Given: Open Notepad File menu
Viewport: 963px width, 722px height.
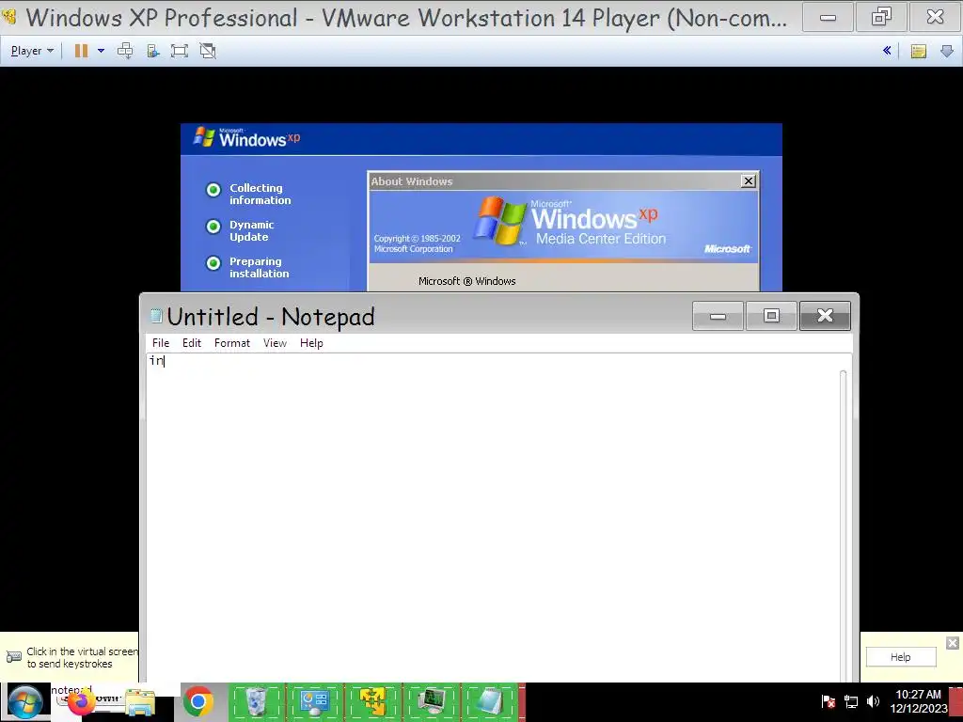Looking at the screenshot, I should coord(161,343).
